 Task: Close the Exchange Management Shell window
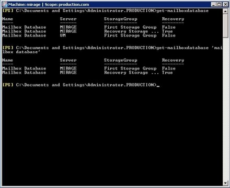(x=225, y=4)
